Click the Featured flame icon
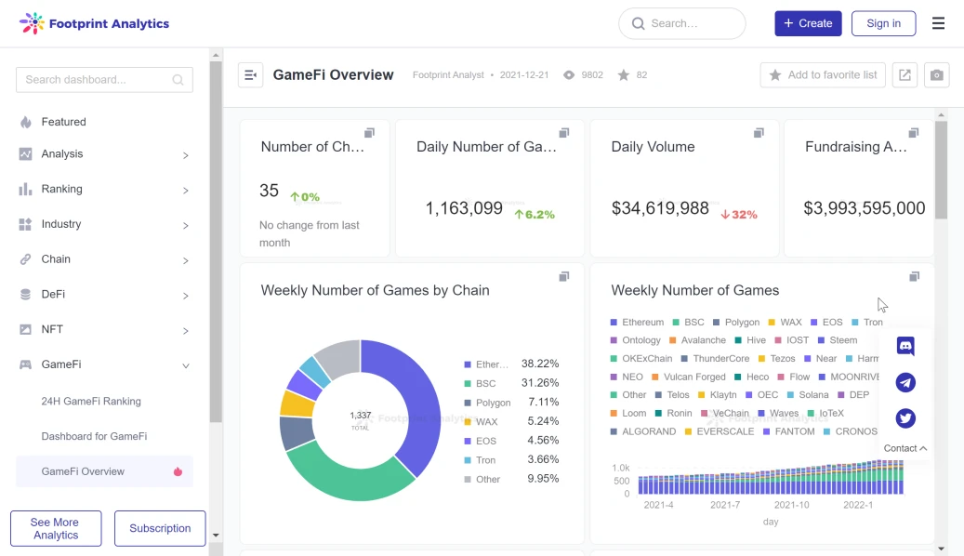This screenshot has height=556, width=964. (x=25, y=122)
